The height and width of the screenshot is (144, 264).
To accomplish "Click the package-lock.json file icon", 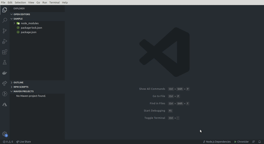I will point(18,28).
